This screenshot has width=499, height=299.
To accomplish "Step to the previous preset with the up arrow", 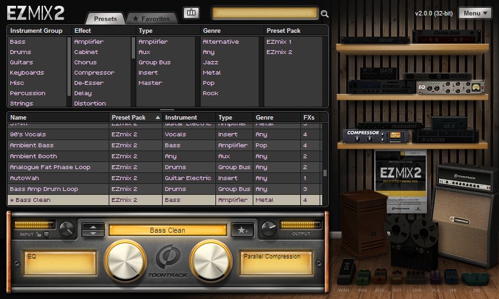I will tap(93, 227).
